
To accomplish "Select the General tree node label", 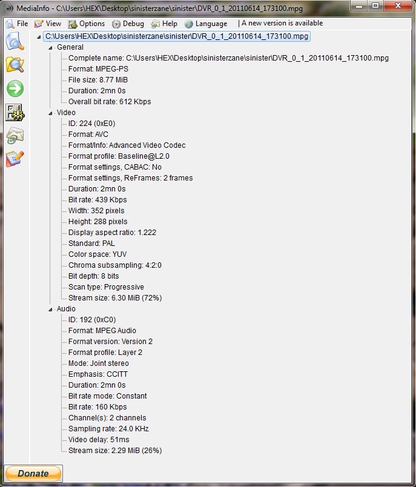I will (x=70, y=47).
